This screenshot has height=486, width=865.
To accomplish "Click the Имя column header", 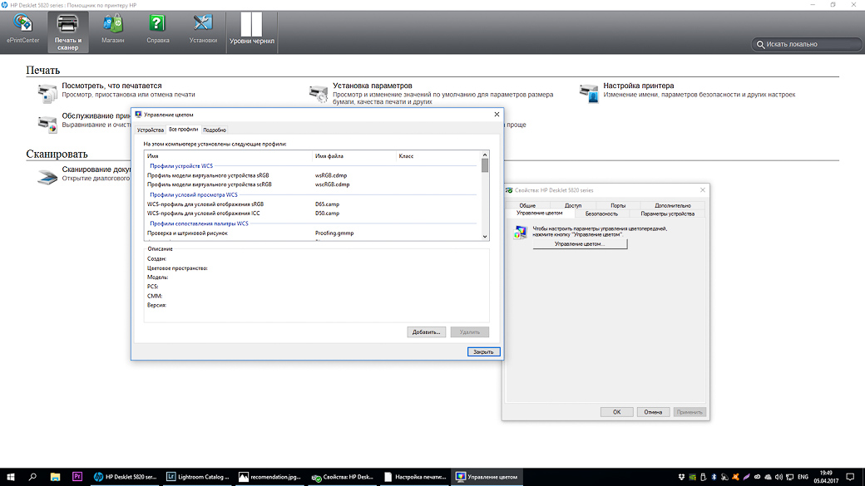I will (228, 156).
